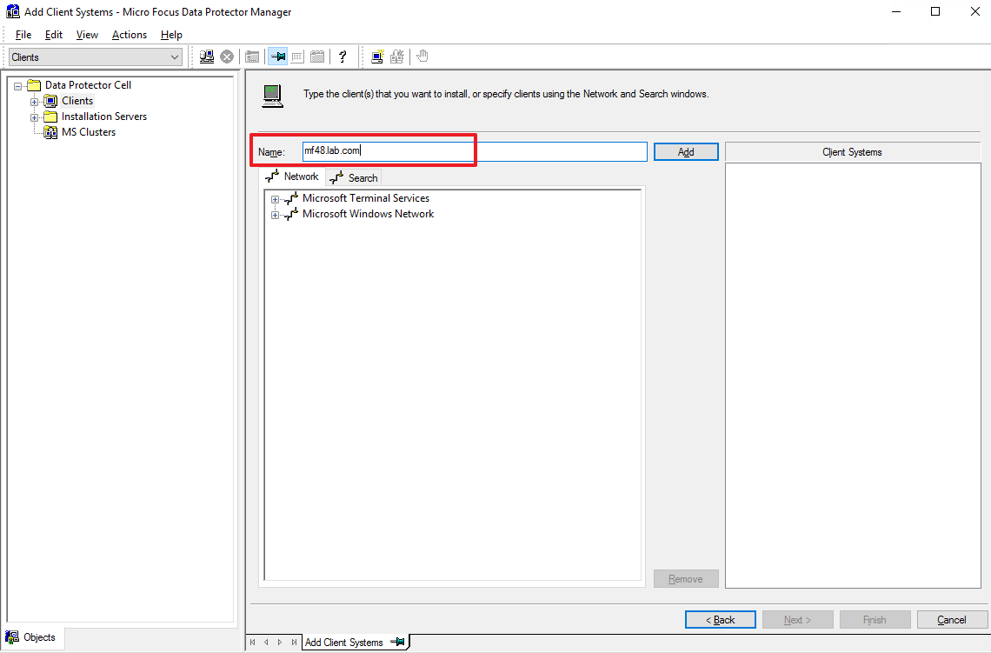Click the Client Systems list area
The image size is (991, 653).
tap(853, 376)
